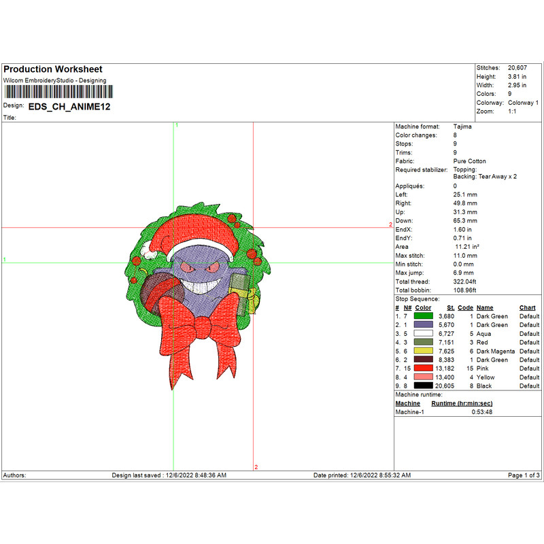Click the "Production Worksheet" heading

point(53,69)
